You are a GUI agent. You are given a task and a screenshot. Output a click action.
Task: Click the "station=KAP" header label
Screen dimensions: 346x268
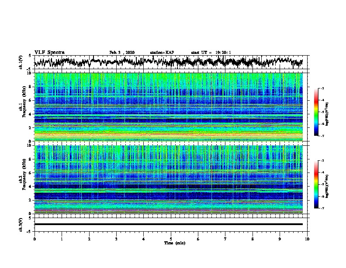[162, 53]
